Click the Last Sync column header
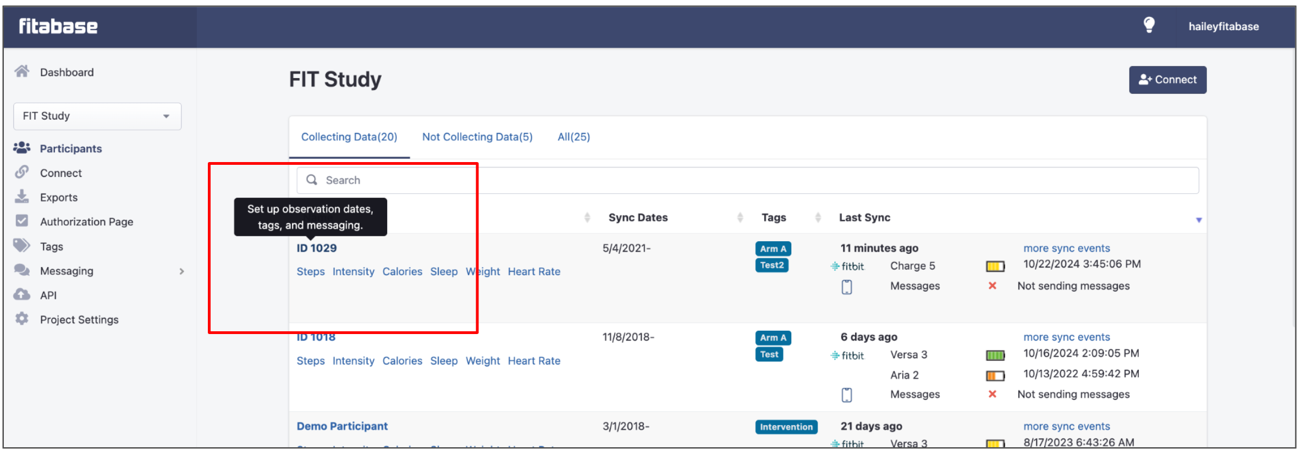Screen dimensions: 1301x456 pos(864,218)
